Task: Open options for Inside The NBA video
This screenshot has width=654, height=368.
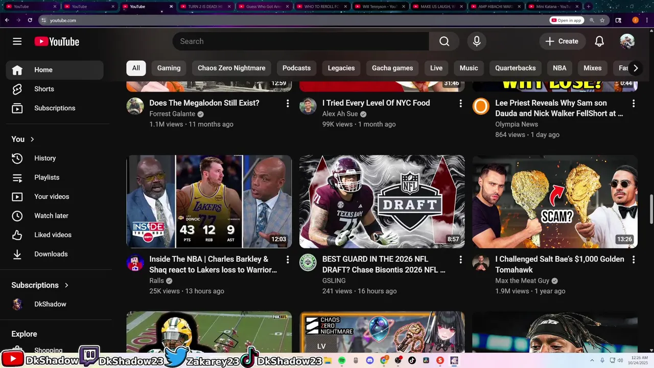Action: point(288,260)
